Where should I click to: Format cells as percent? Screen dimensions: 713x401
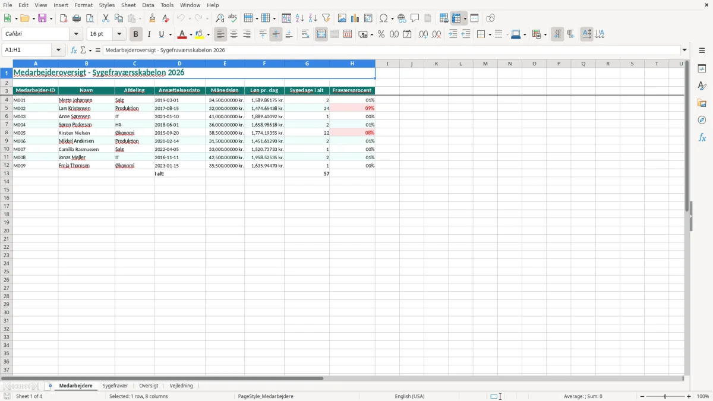point(381,34)
